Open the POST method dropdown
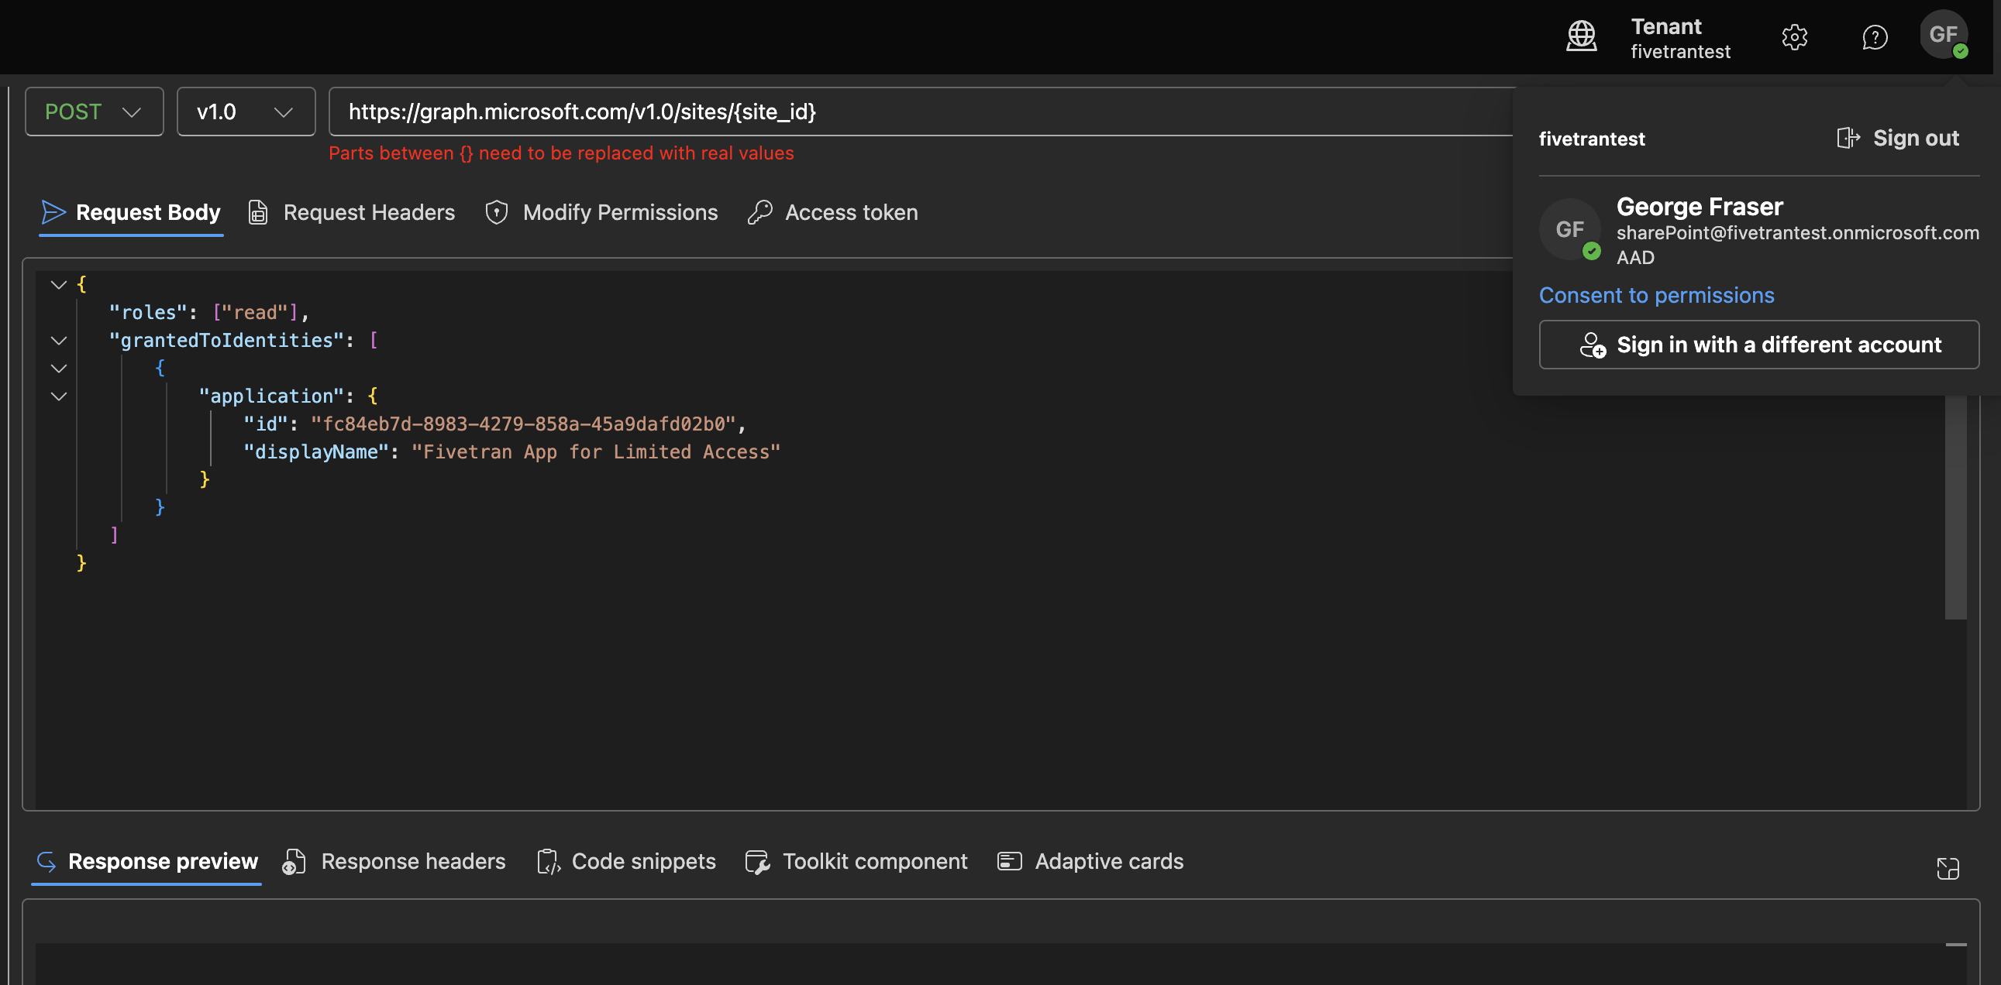 click(x=94, y=112)
